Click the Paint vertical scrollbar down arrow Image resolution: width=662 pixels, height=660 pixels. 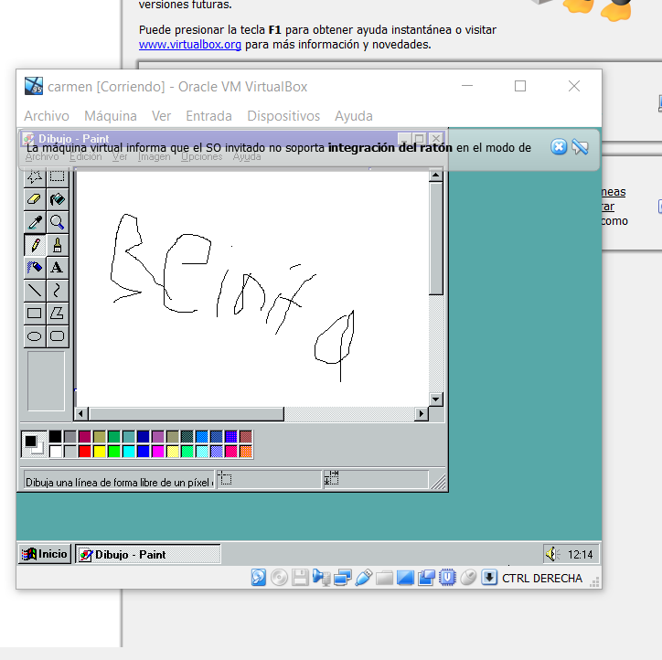click(x=436, y=399)
